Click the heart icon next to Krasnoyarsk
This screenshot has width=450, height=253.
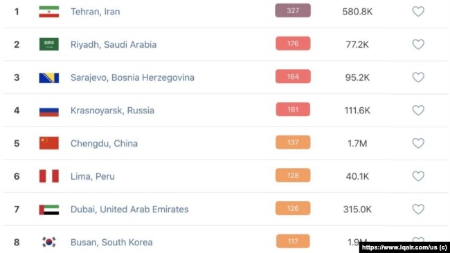(x=418, y=111)
